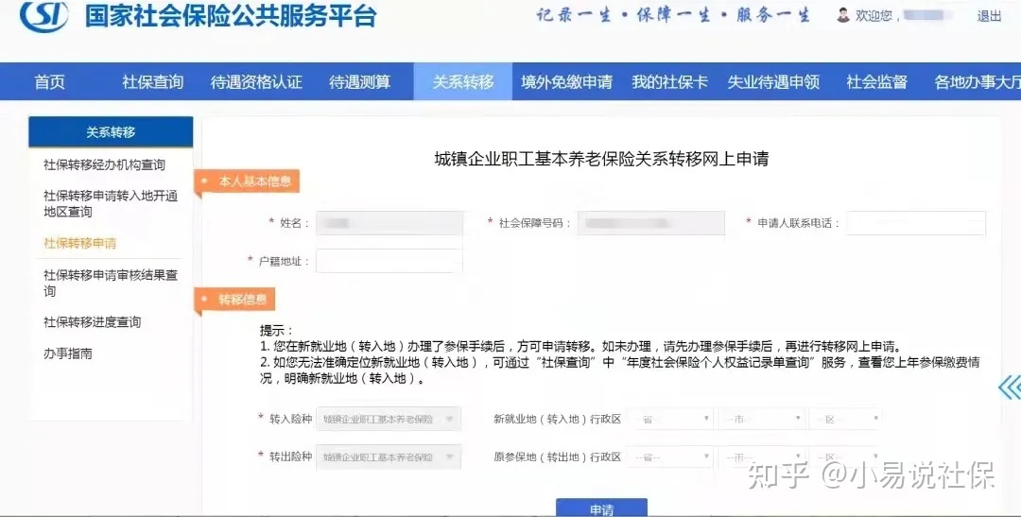Open 社保转移进度查询 sidebar link

point(92,321)
